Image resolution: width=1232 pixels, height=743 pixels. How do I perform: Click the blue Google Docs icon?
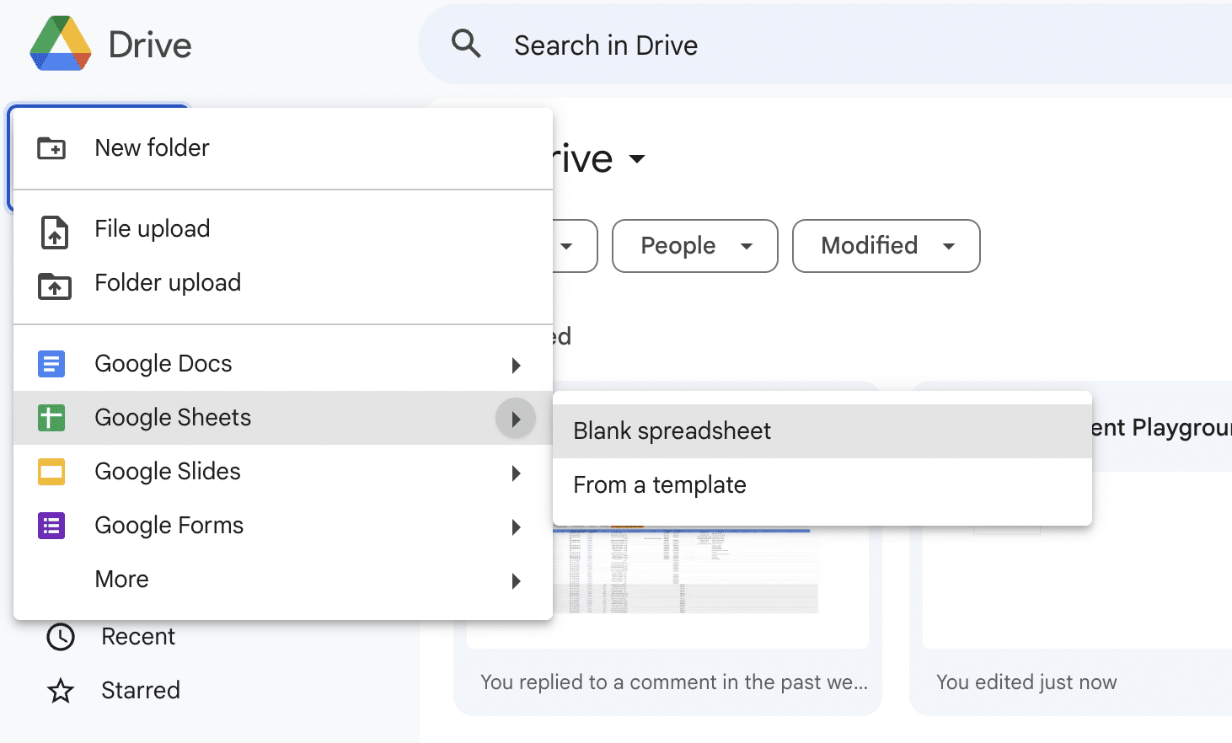[x=51, y=364]
